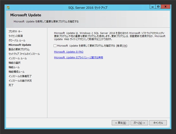Image resolution: width=176 pixels, height=134 pixels.
Task: Select プロダクト キー step in sidebar
Action: tap(15, 31)
